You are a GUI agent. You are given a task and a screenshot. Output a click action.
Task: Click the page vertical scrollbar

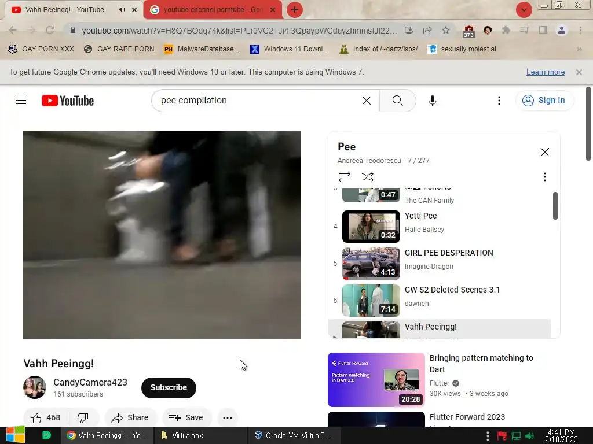(x=588, y=124)
